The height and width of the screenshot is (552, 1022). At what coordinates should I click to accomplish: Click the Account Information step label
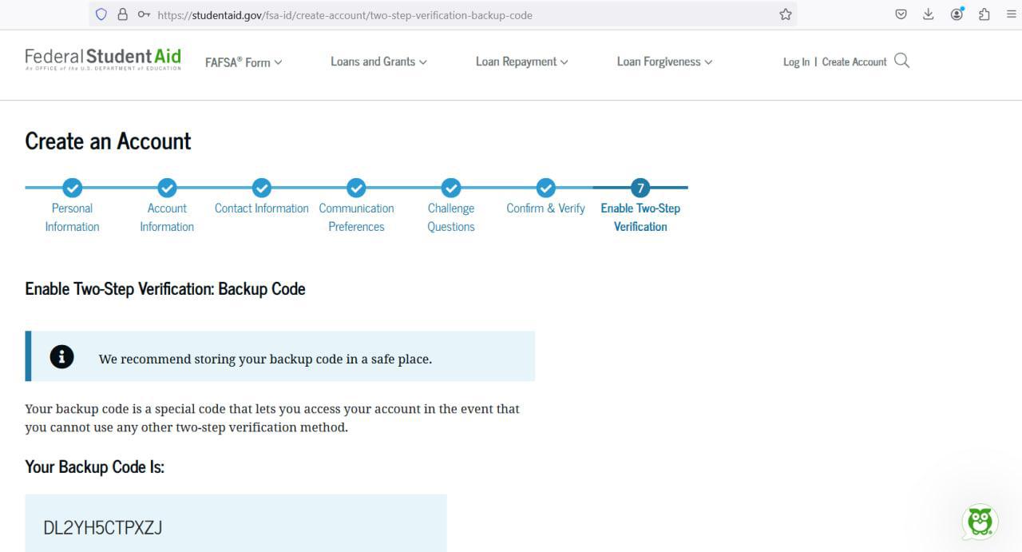click(167, 217)
